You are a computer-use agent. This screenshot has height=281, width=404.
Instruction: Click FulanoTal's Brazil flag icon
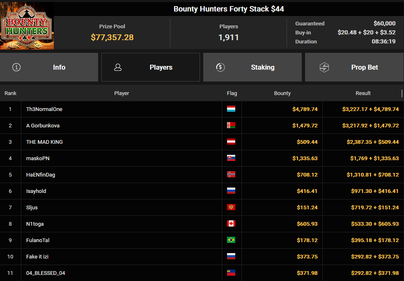(x=231, y=240)
